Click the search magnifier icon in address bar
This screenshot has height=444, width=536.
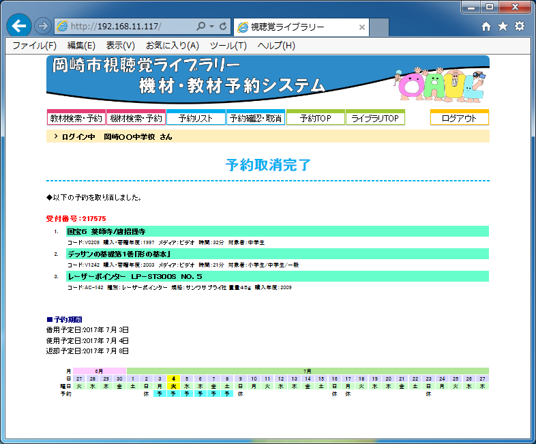coord(200,27)
